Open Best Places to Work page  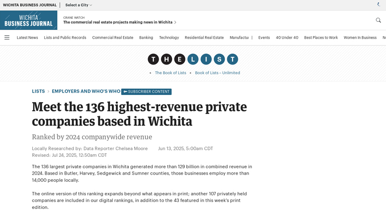pos(321,38)
